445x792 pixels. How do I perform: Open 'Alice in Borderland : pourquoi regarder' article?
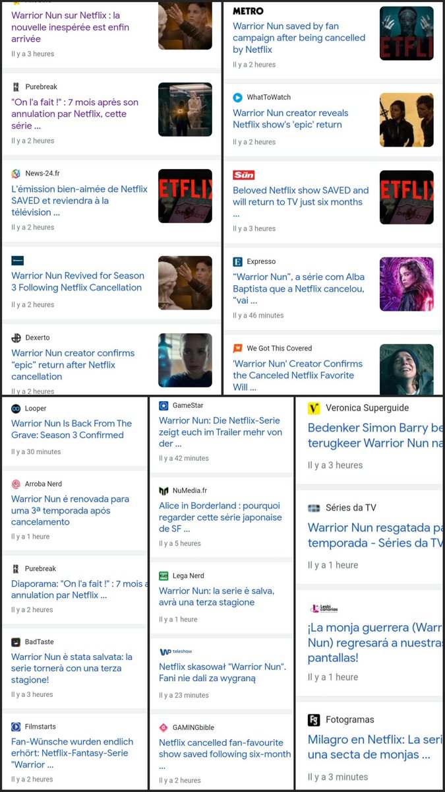tap(220, 517)
